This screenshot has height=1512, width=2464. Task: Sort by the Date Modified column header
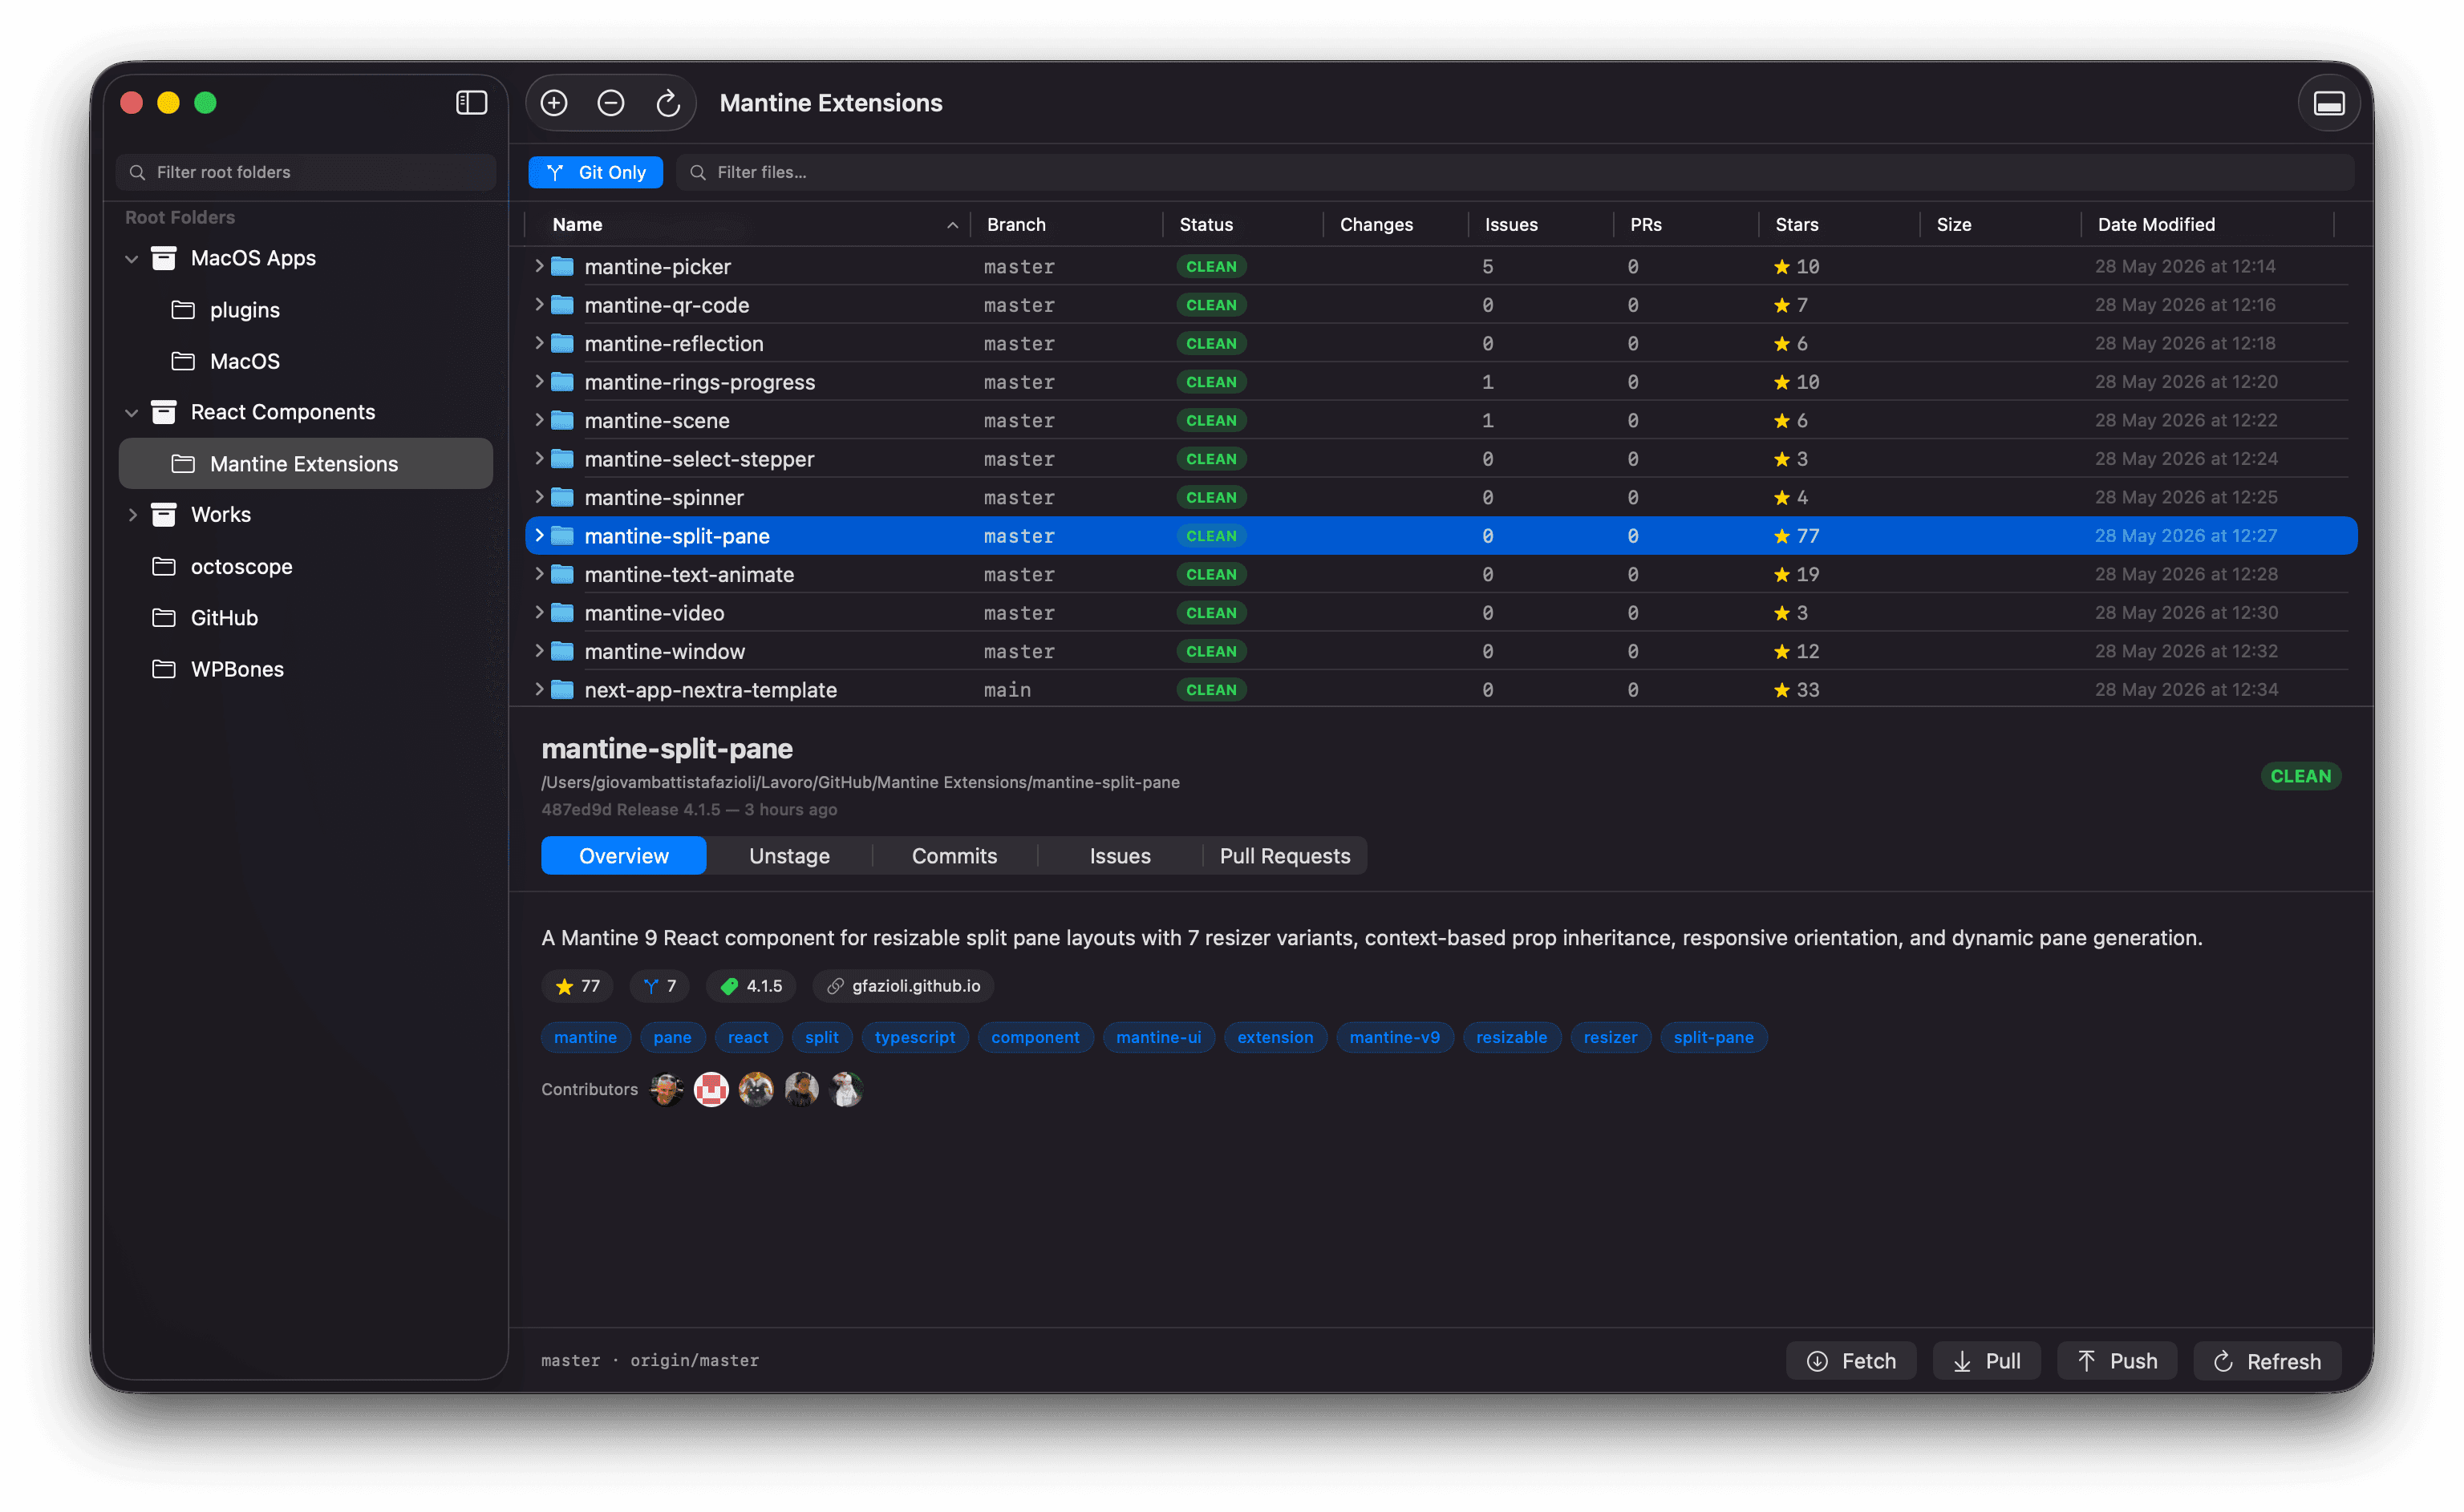click(x=2155, y=225)
